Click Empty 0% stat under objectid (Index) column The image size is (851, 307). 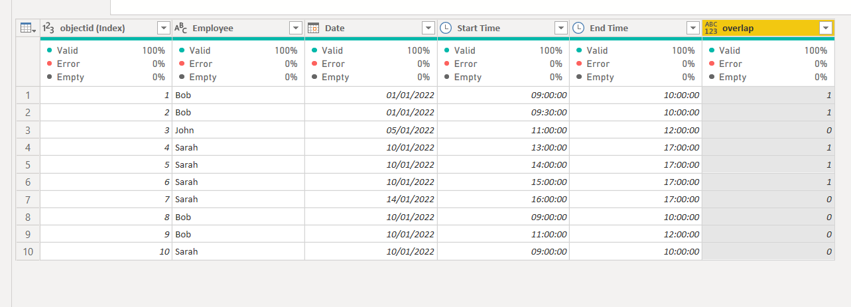point(106,77)
